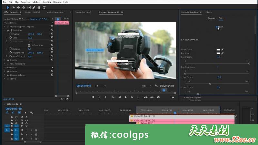Pick Strip Color with eyedropper
The width and height of the screenshot is (258, 145).
(x=222, y=53)
